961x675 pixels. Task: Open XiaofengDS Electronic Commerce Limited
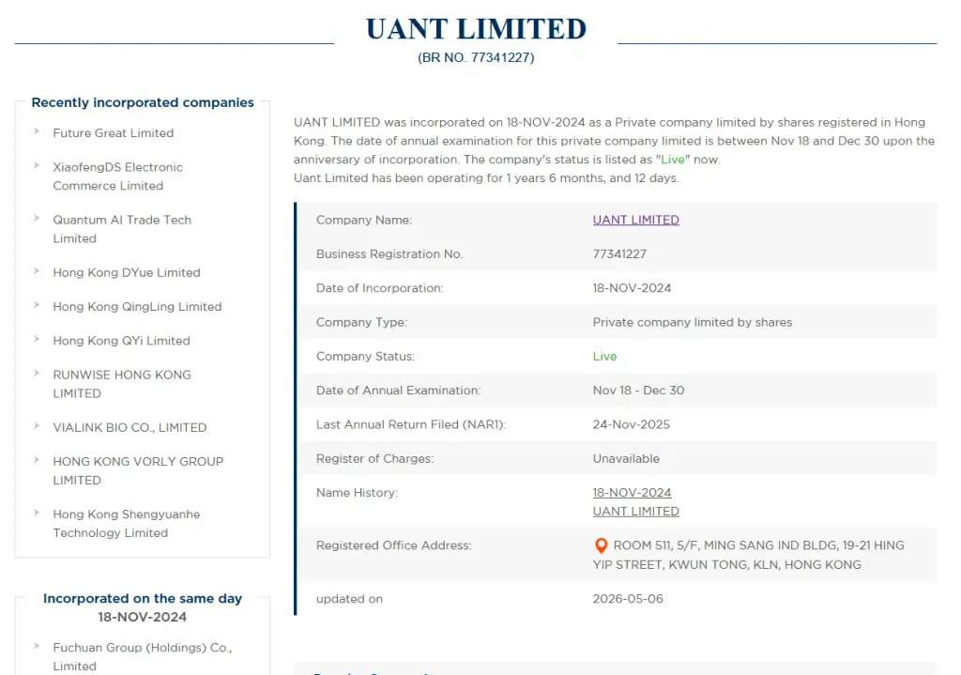[x=117, y=176]
